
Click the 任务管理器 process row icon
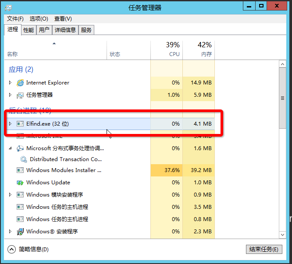20,95
